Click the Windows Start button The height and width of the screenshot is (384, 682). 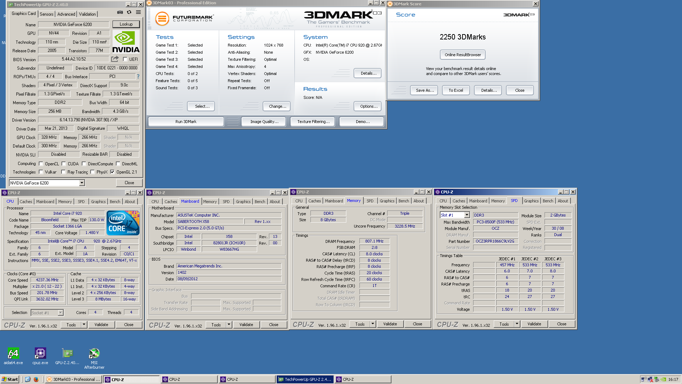click(10, 379)
